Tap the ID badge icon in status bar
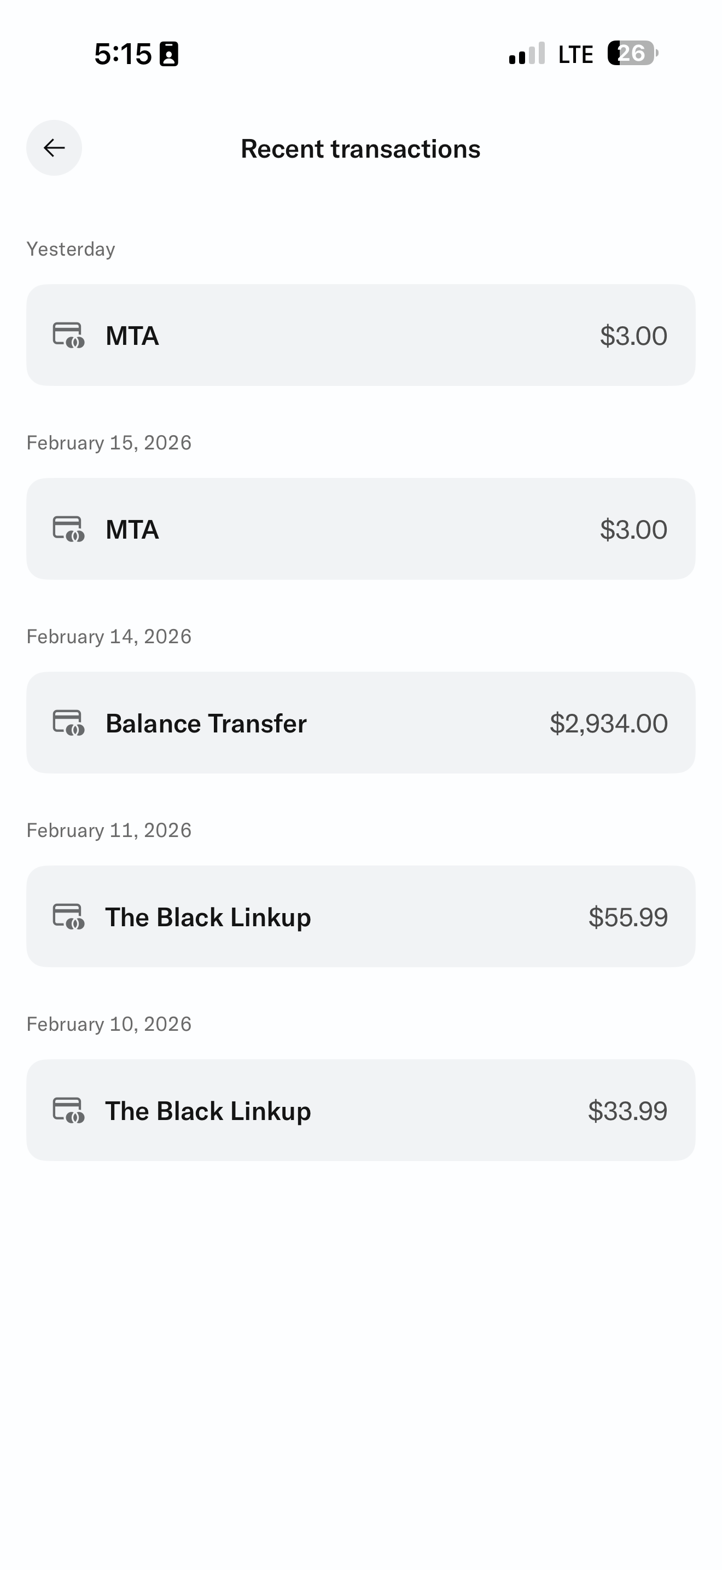The image size is (722, 1570). coord(168,54)
